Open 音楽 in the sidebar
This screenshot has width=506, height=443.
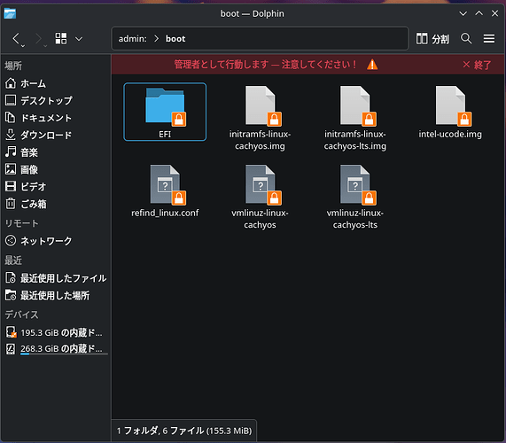point(56,152)
